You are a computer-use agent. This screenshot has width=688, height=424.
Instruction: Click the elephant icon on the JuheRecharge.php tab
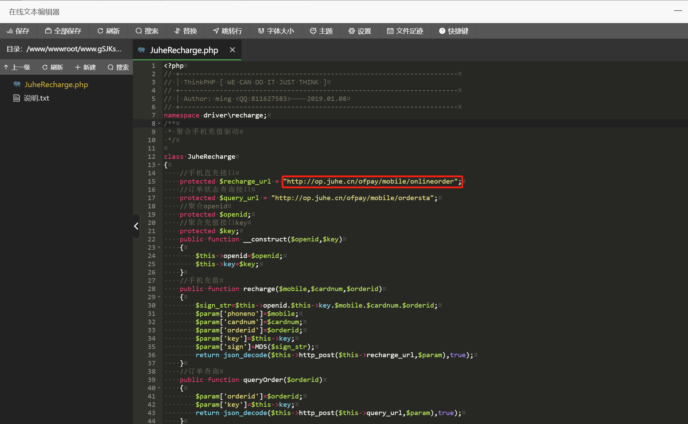[x=141, y=50]
